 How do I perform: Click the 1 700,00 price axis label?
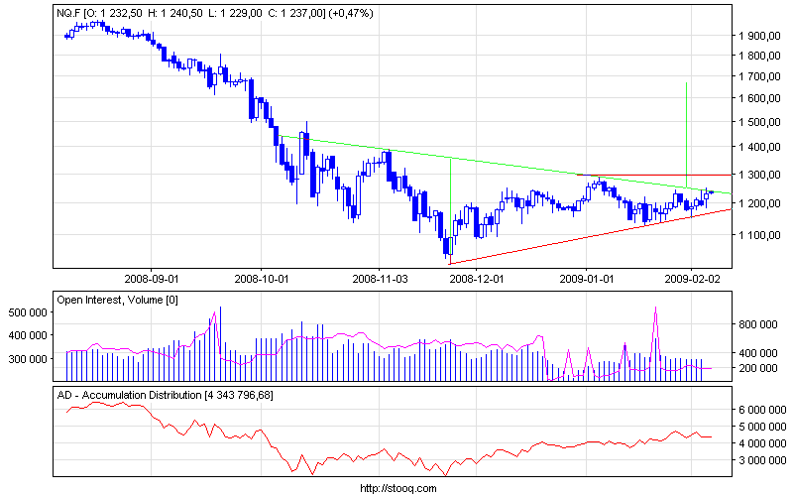[x=759, y=76]
